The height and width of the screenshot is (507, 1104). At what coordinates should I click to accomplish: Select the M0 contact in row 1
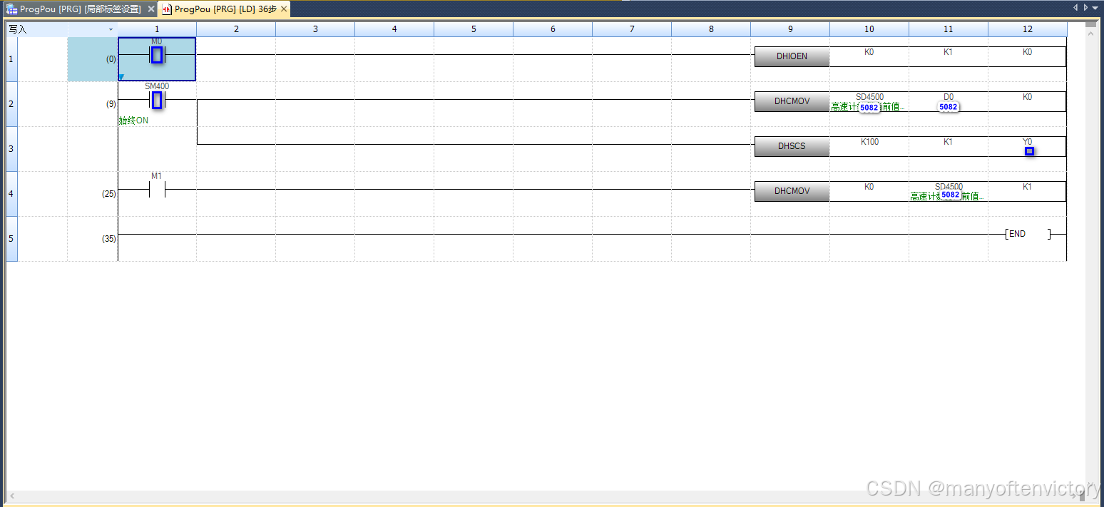tap(157, 55)
